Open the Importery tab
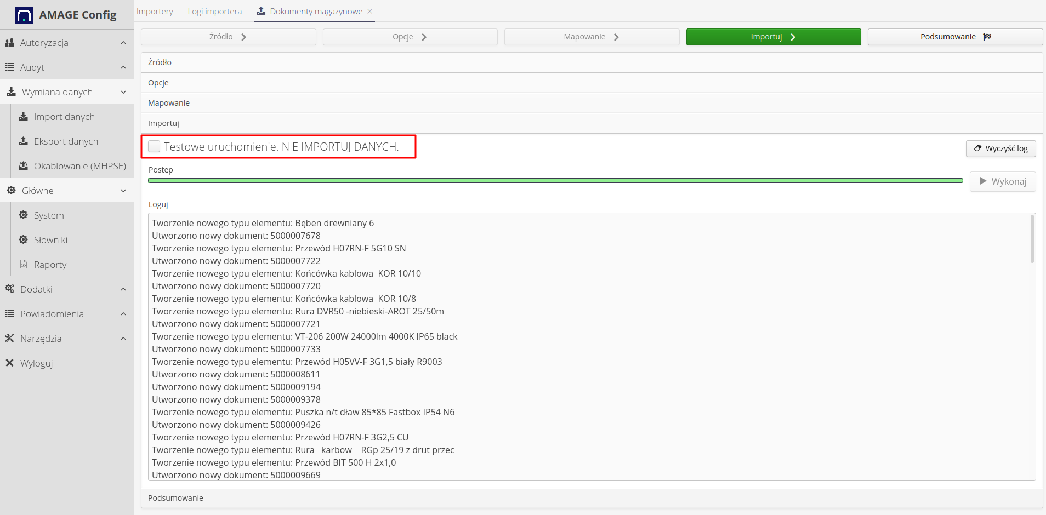The image size is (1046, 515). 155,11
